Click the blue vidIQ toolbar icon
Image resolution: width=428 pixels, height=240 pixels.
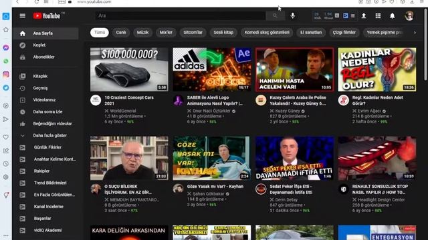[x=345, y=16]
